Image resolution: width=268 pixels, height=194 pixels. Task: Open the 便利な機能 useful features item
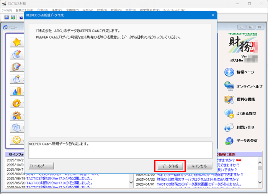[x=245, y=99]
